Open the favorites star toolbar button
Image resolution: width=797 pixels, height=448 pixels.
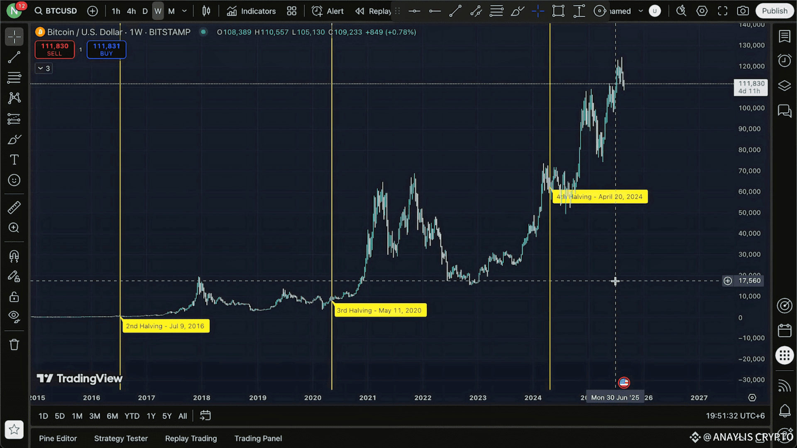[x=14, y=430]
